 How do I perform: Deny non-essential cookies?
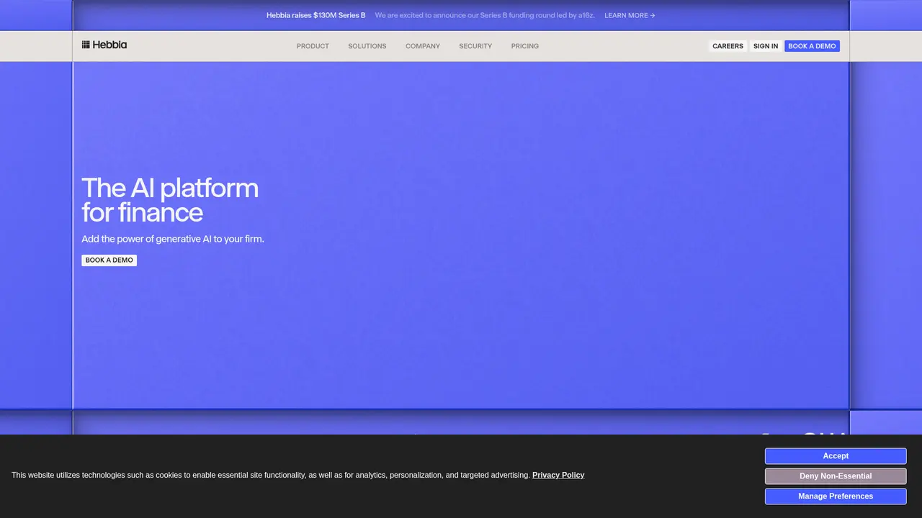836,476
